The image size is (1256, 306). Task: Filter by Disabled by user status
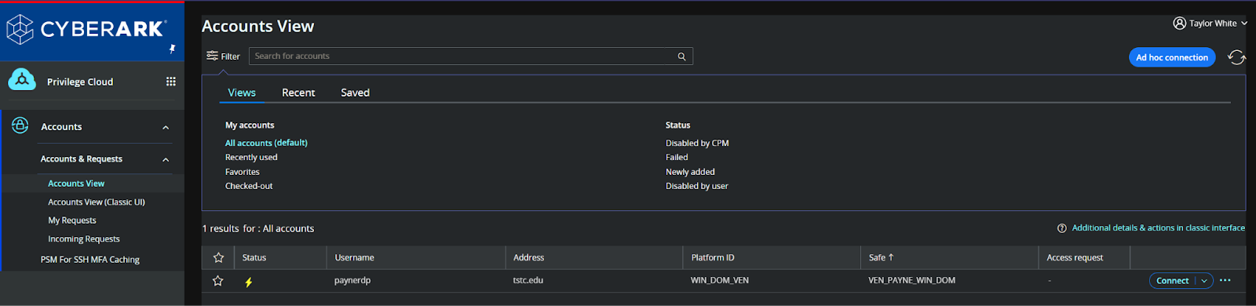click(x=697, y=186)
